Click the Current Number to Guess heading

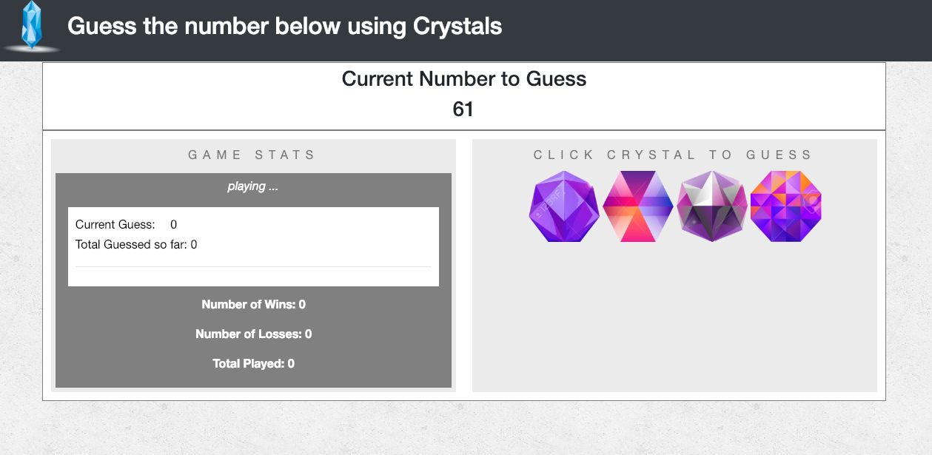pyautogui.click(x=464, y=79)
